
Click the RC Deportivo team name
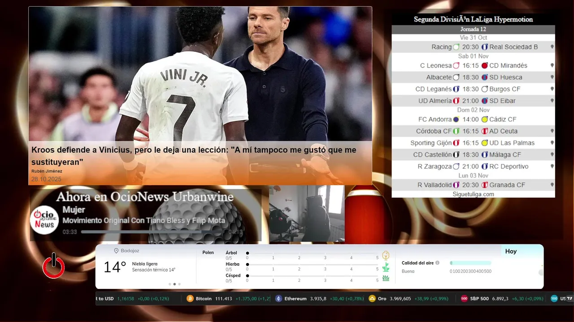coord(509,166)
